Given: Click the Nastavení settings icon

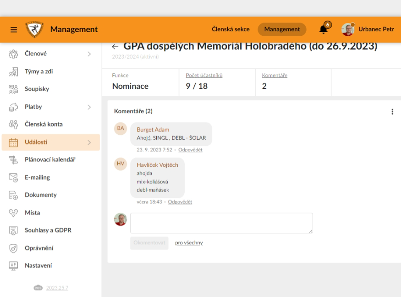Looking at the screenshot, I should coord(13,265).
